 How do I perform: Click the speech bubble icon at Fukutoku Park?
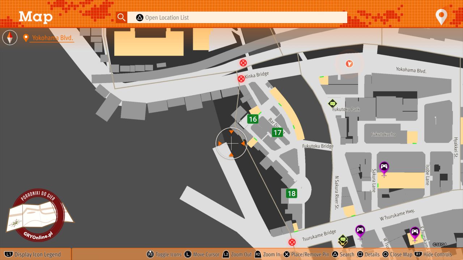point(332,104)
